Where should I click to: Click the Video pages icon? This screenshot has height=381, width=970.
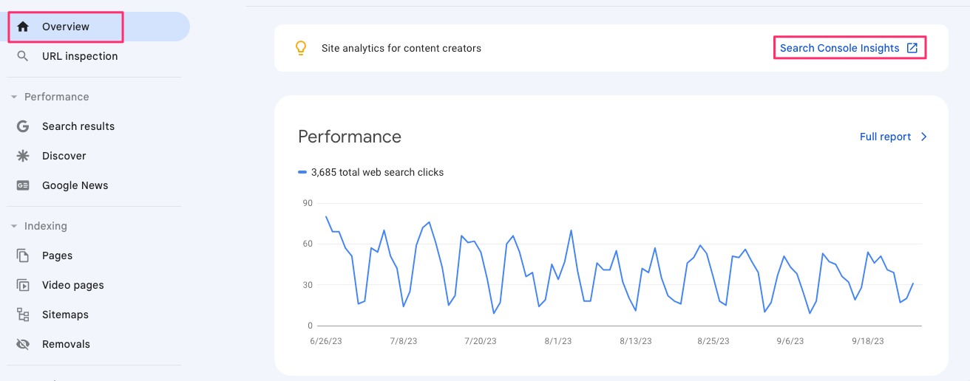coord(23,285)
